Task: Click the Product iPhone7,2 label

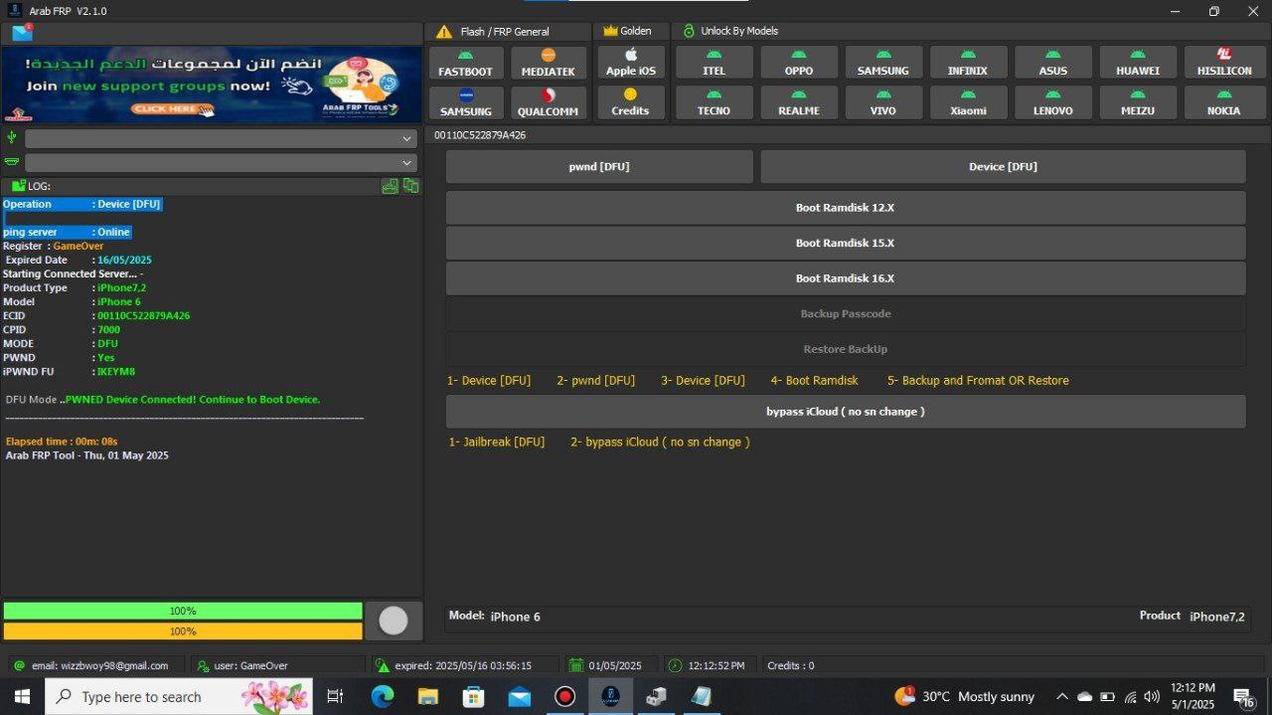Action: [1192, 617]
